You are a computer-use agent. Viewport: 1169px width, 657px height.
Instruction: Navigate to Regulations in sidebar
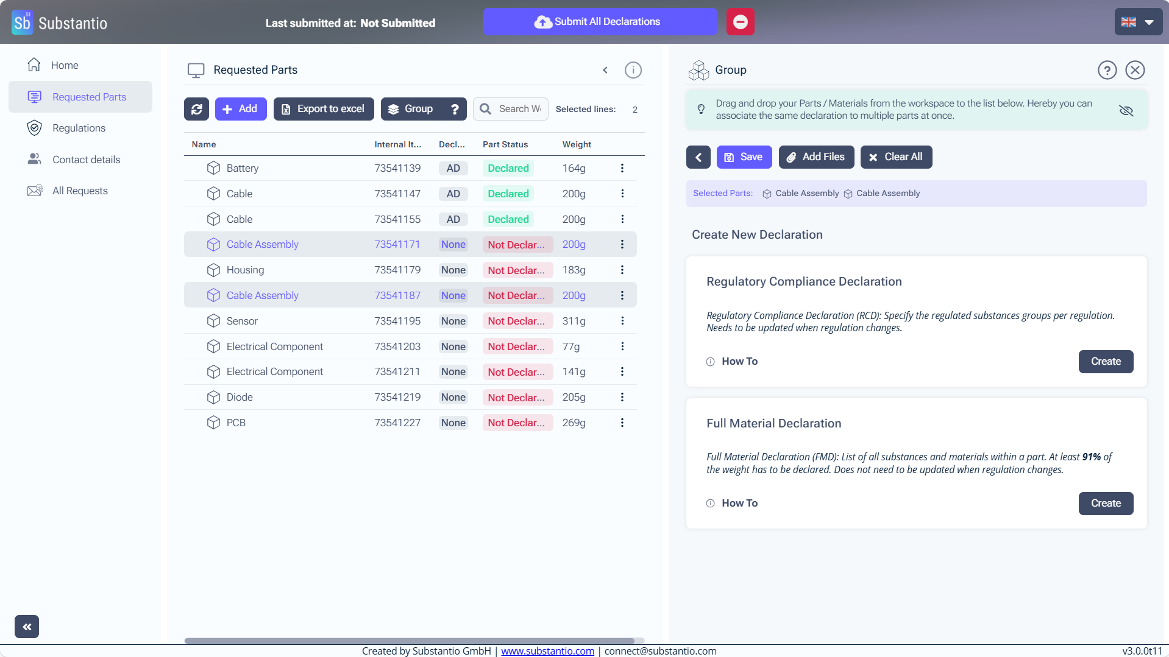pyautogui.click(x=79, y=128)
